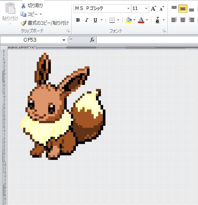Viewport: 198px width, 205px height.
Task: Toggle Bold formatting
Action: tap(78, 20)
